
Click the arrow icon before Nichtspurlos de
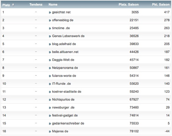coord(50,100)
